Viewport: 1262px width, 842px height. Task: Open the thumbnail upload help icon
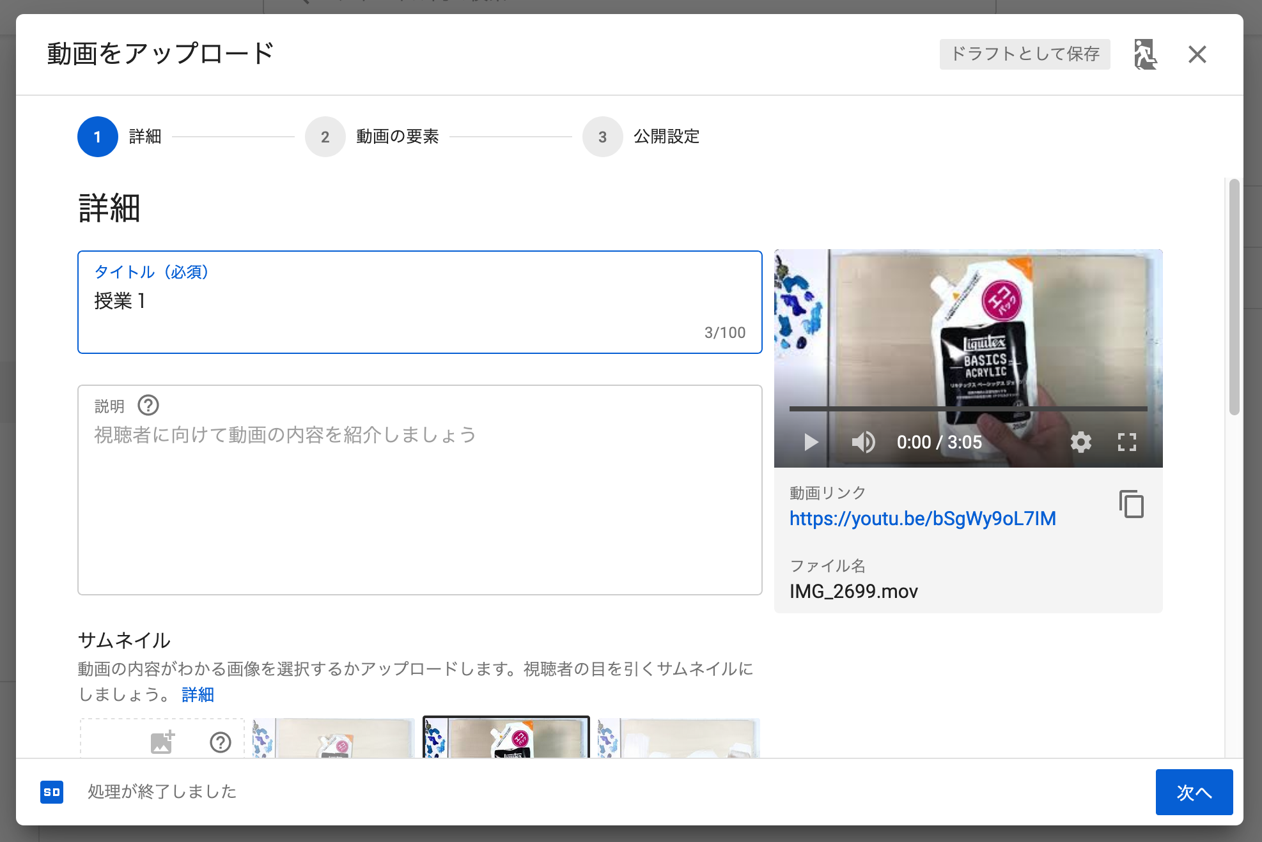click(x=221, y=742)
